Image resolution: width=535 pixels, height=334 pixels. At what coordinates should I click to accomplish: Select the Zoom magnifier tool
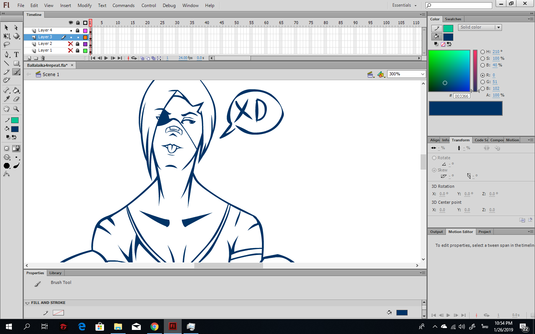[x=16, y=109]
